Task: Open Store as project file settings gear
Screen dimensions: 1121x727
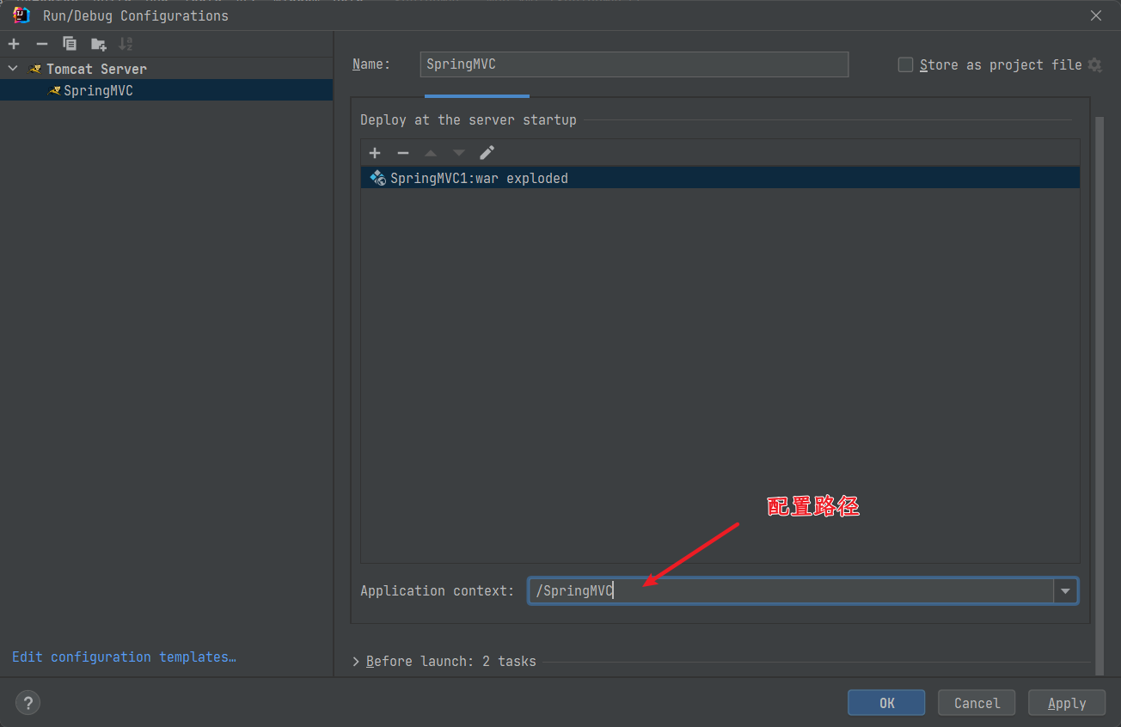Action: click(1094, 65)
